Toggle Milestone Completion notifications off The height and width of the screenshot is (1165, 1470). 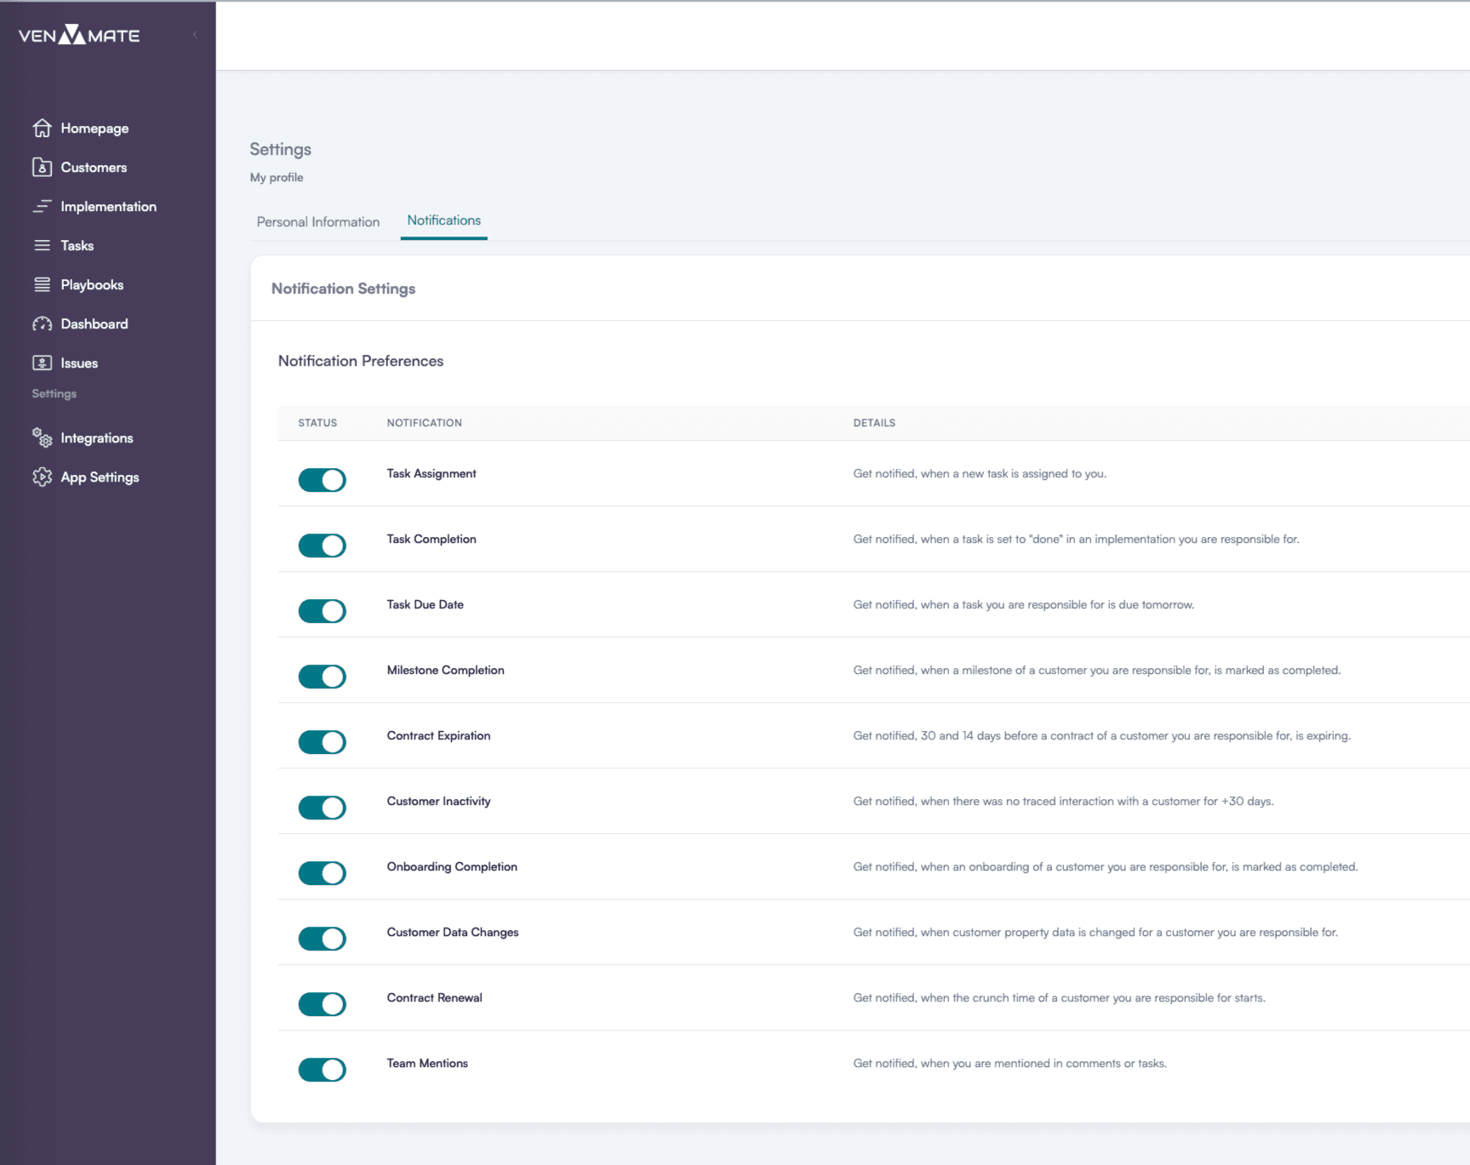[x=322, y=676]
